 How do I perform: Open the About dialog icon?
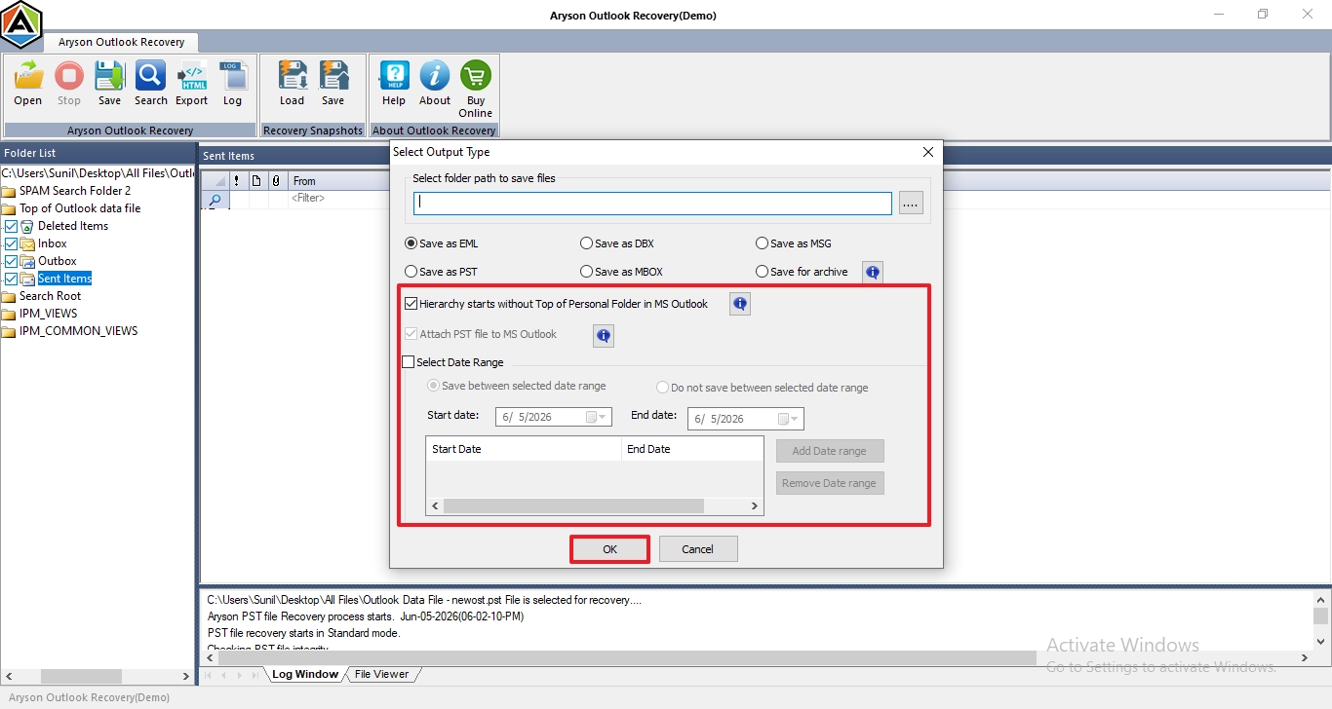435,84
